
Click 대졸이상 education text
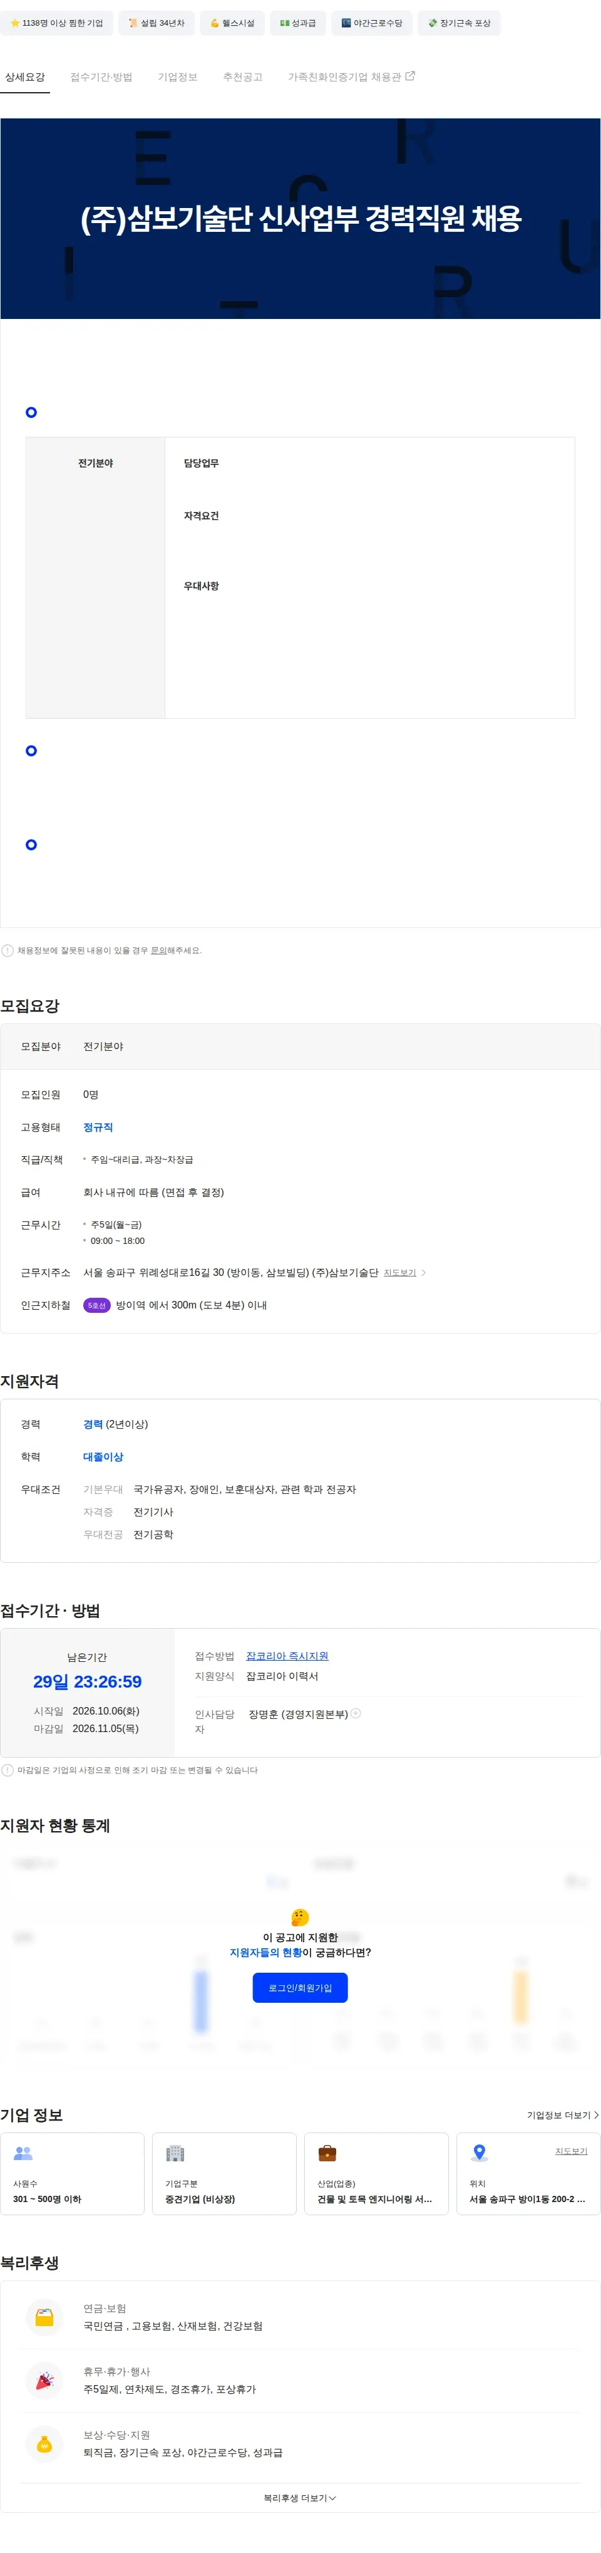pyautogui.click(x=103, y=1458)
